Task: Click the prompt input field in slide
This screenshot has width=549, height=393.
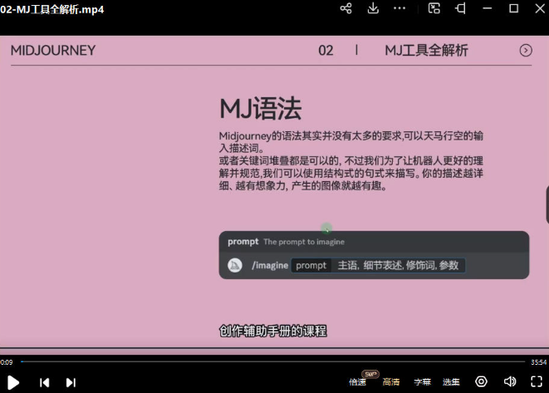Action: coord(378,265)
